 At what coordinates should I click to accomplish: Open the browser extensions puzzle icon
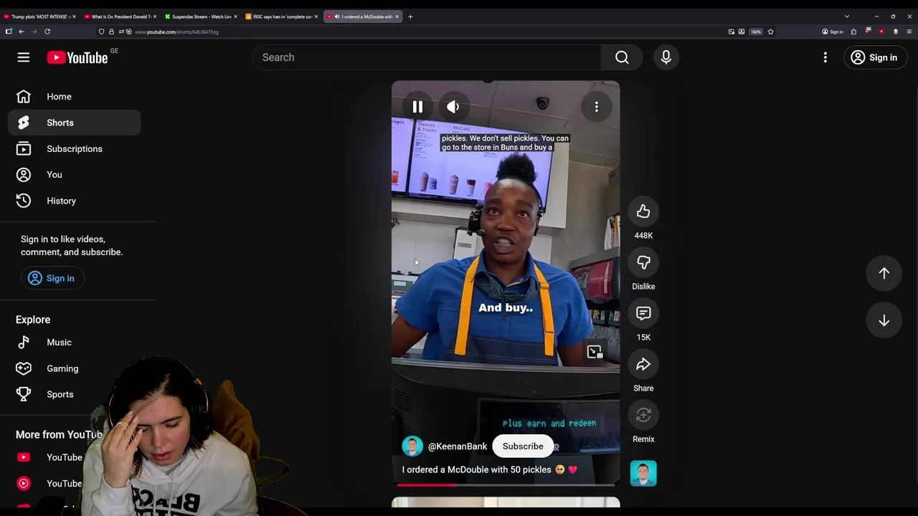[x=853, y=32]
